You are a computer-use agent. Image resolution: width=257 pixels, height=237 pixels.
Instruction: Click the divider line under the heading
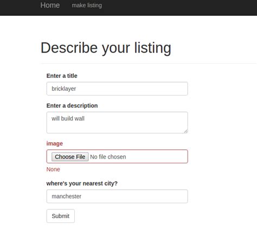pos(148,63)
